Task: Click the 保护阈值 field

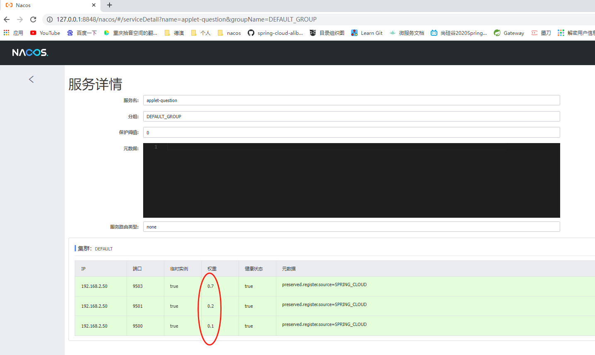Action: pos(351,132)
